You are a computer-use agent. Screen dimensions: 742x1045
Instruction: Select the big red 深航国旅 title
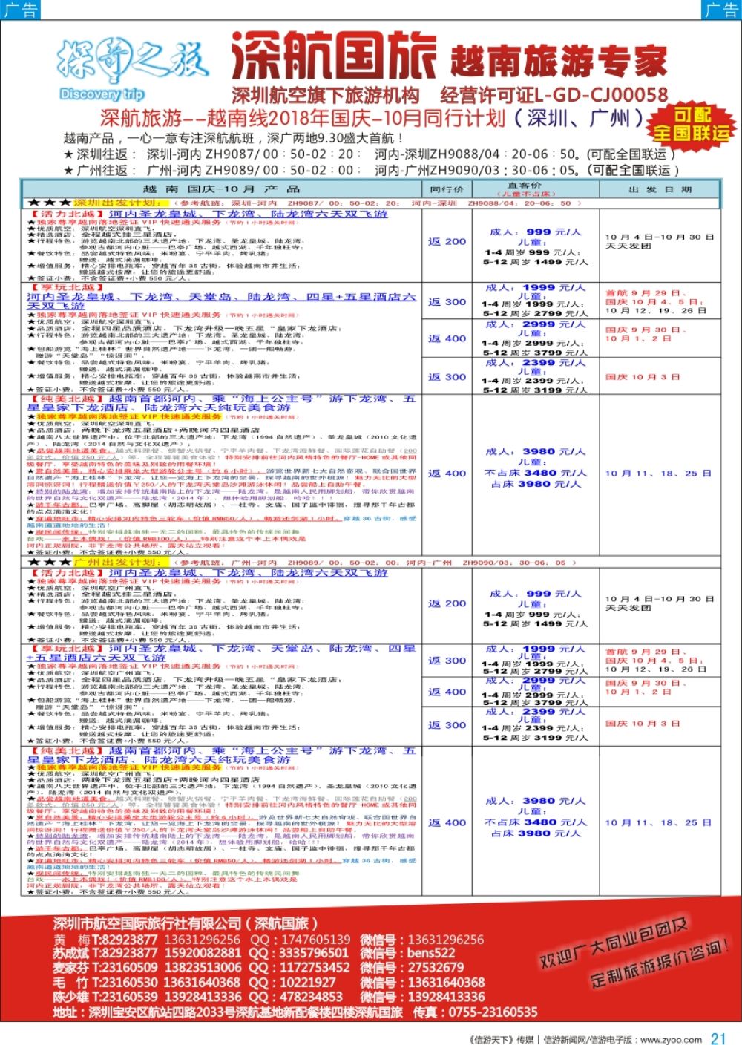pos(333,56)
